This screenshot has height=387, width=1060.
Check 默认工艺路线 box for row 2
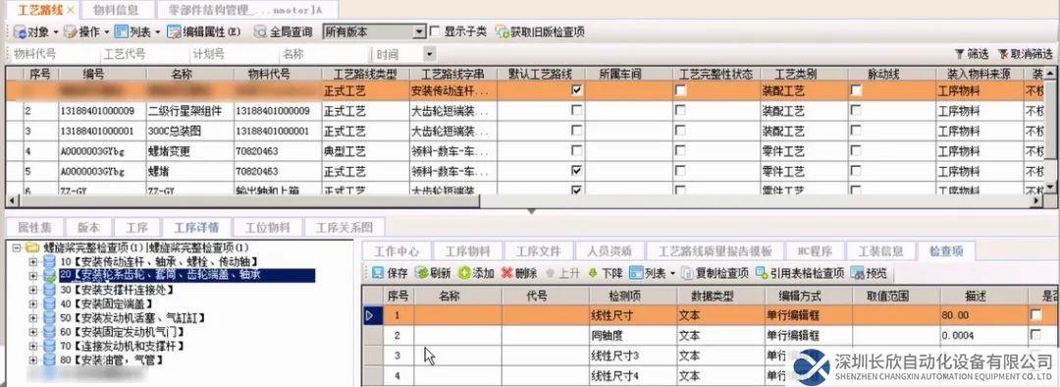point(577,110)
